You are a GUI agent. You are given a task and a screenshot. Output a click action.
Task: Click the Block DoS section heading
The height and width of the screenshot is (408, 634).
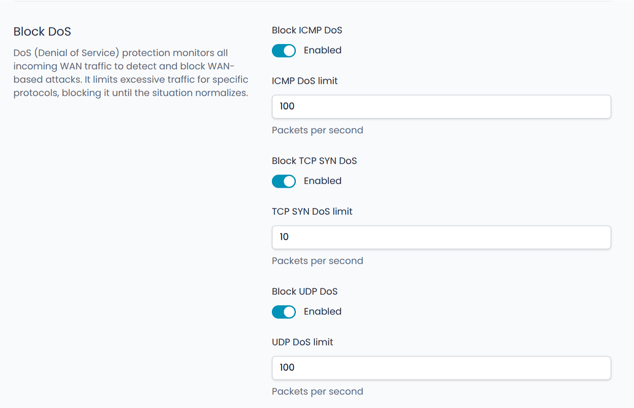[42, 31]
